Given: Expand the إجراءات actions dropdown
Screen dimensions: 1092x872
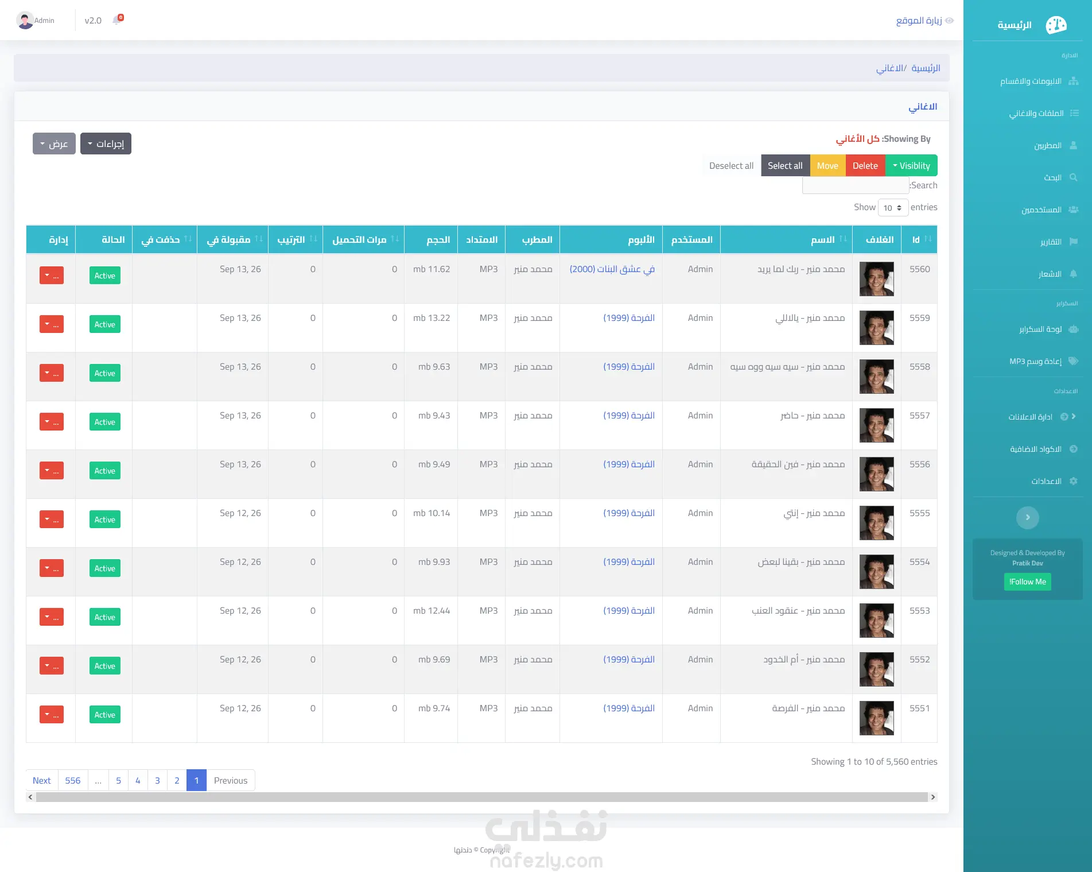Looking at the screenshot, I should pyautogui.click(x=106, y=144).
